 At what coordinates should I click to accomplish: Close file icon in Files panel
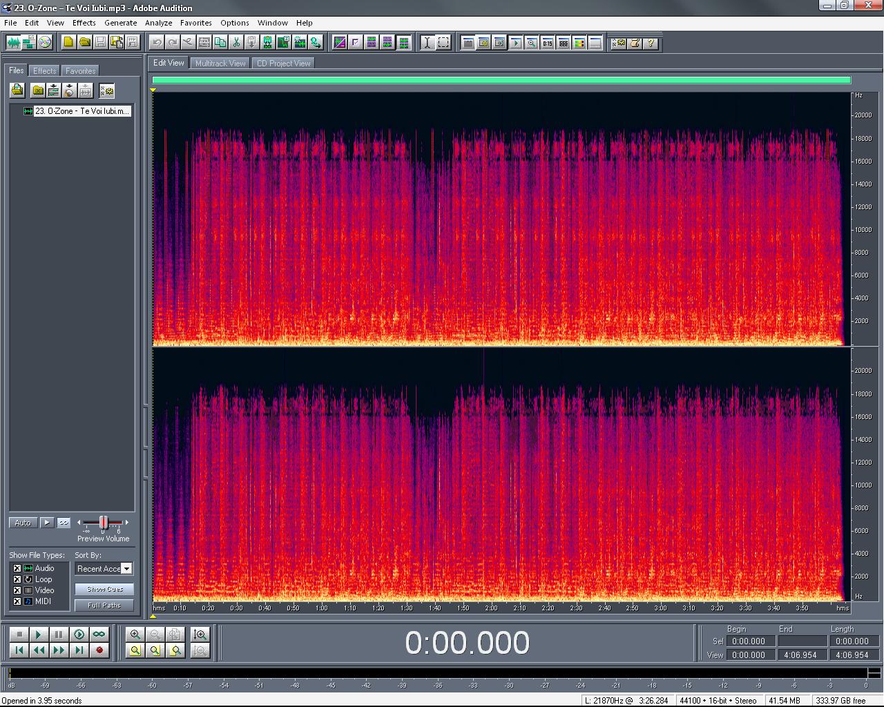tap(38, 90)
